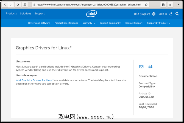184x123 pixels.
Task: Go back to the previous page
Action: point(5,5)
